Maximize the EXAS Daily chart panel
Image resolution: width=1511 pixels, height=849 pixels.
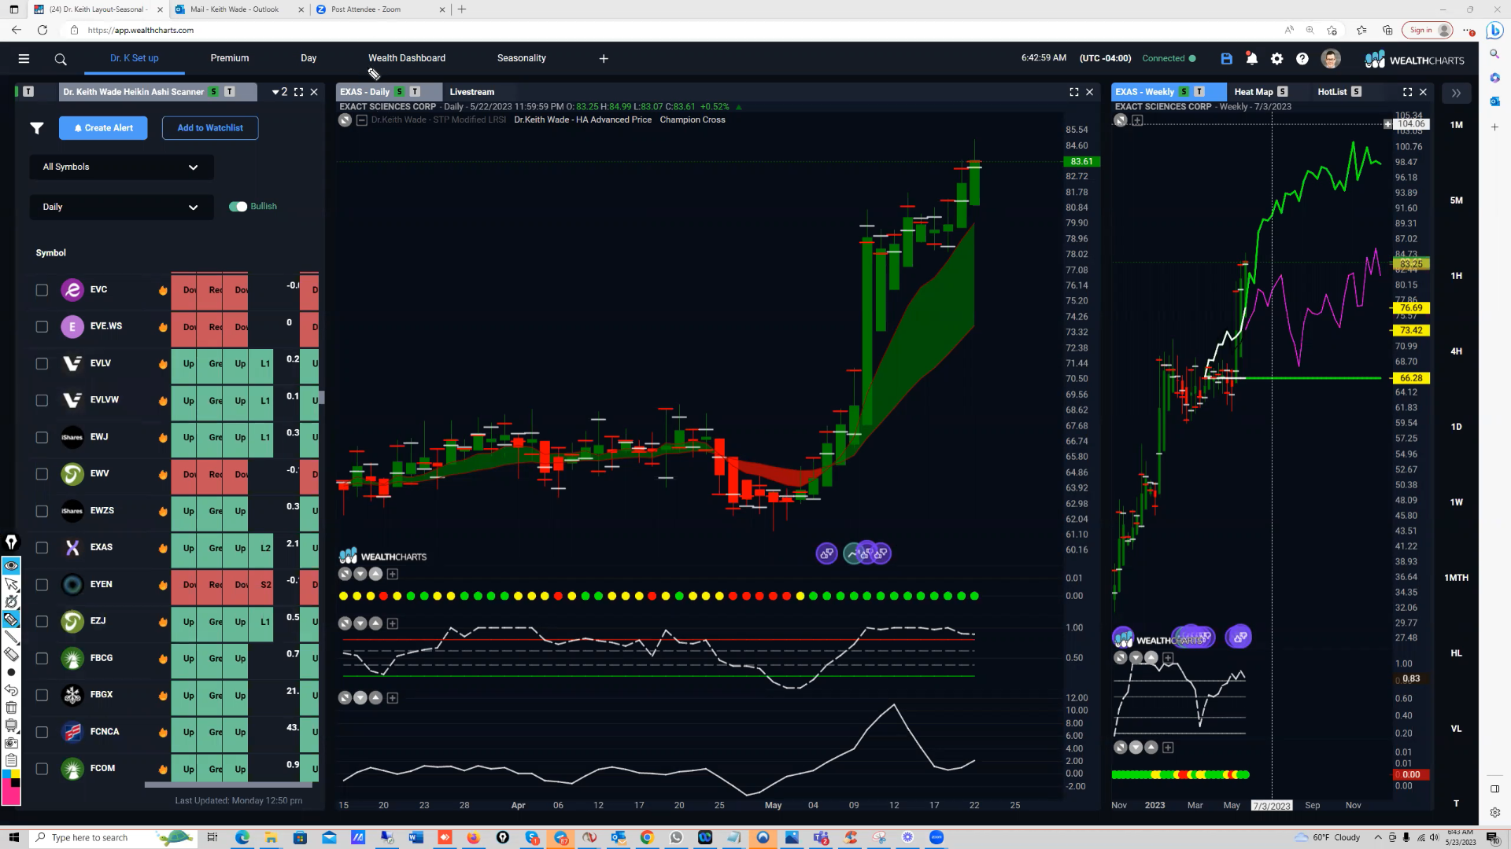coord(1073,92)
